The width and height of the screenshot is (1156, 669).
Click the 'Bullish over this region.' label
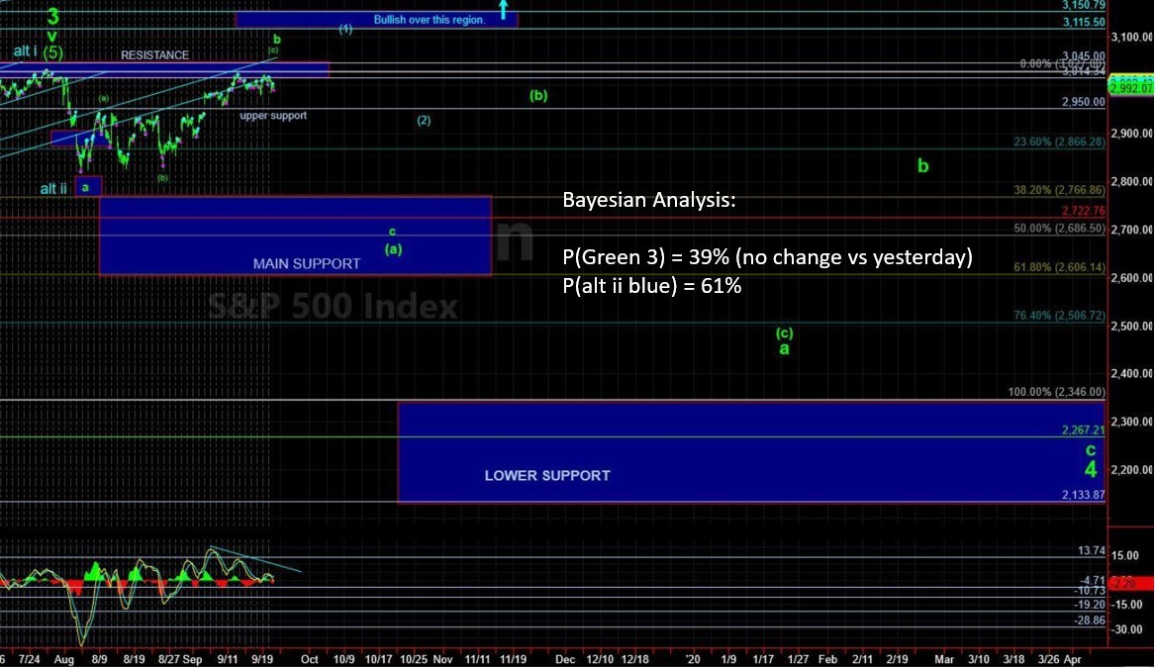point(430,20)
